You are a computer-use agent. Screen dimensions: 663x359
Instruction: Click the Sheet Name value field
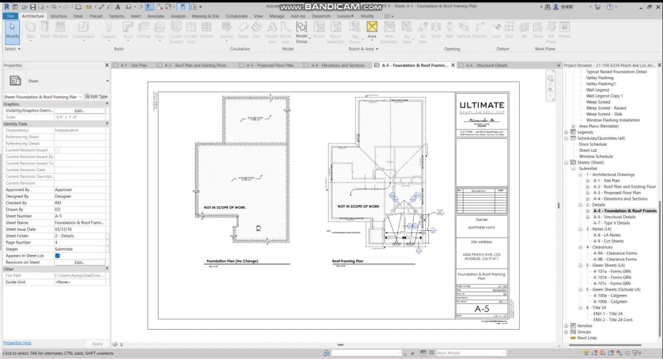(80, 223)
